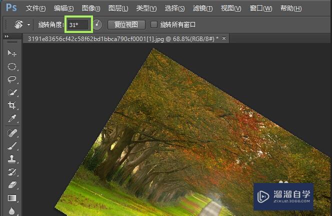Image resolution: width=332 pixels, height=216 pixels.
Task: Select the History Brush tool
Action: pos(12,171)
